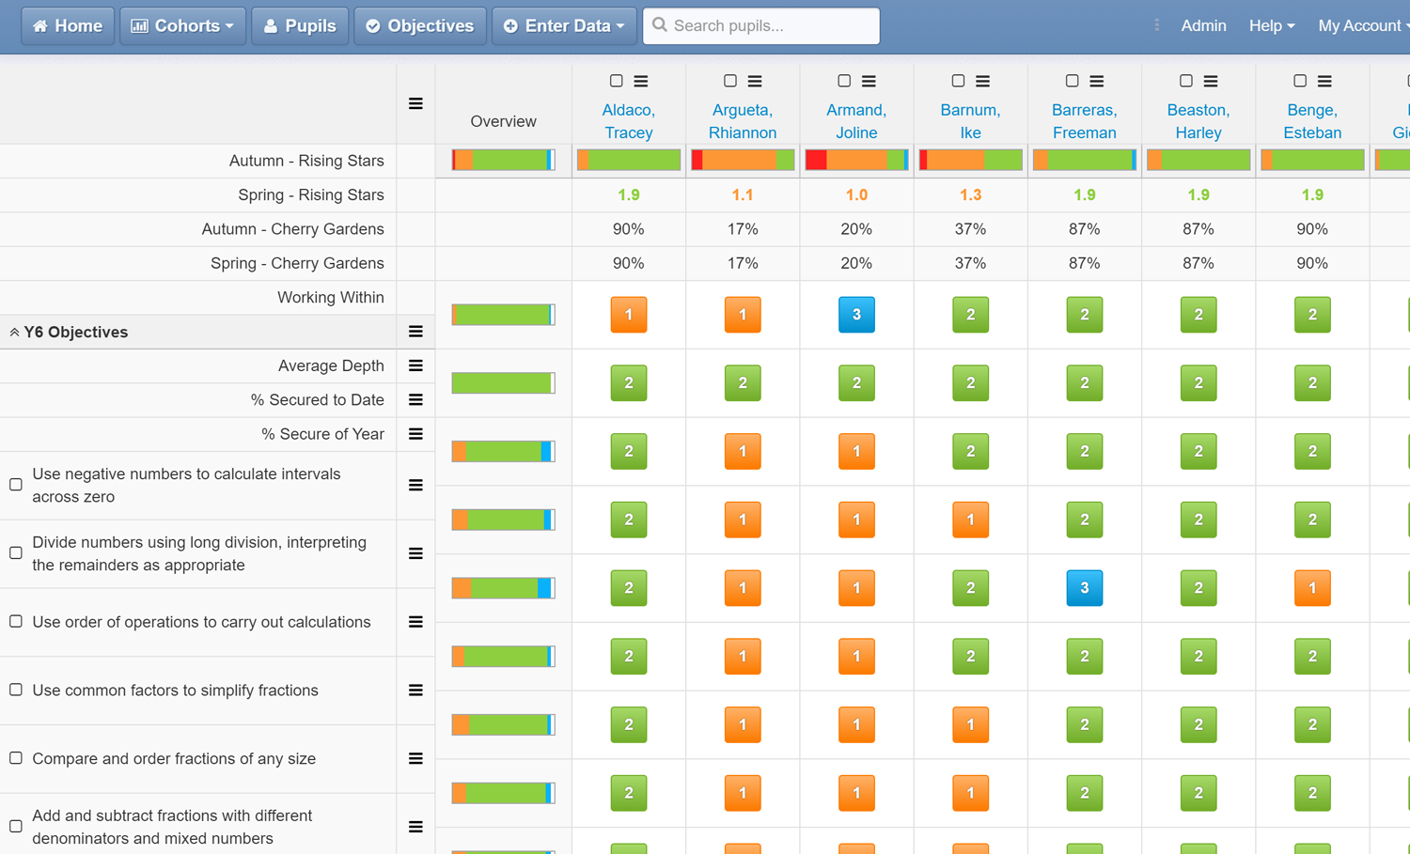Open the Enter Data dropdown
The image size is (1410, 854).
(x=563, y=25)
